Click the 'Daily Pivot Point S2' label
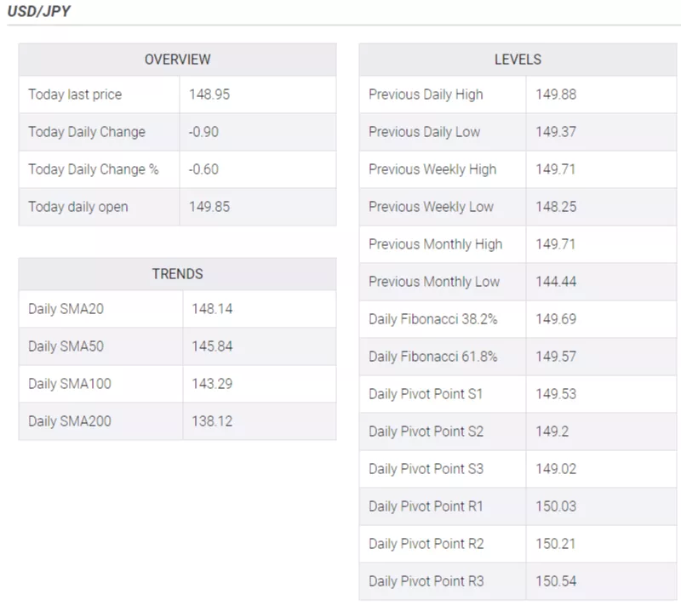The image size is (681, 606). pyautogui.click(x=426, y=431)
